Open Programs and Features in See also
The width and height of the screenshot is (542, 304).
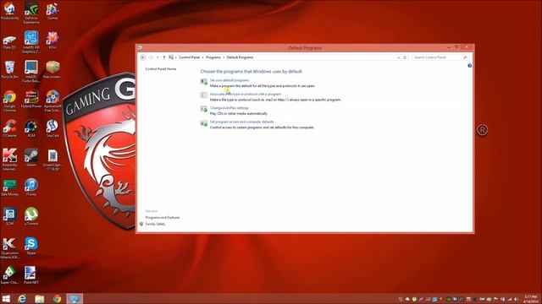163,218
